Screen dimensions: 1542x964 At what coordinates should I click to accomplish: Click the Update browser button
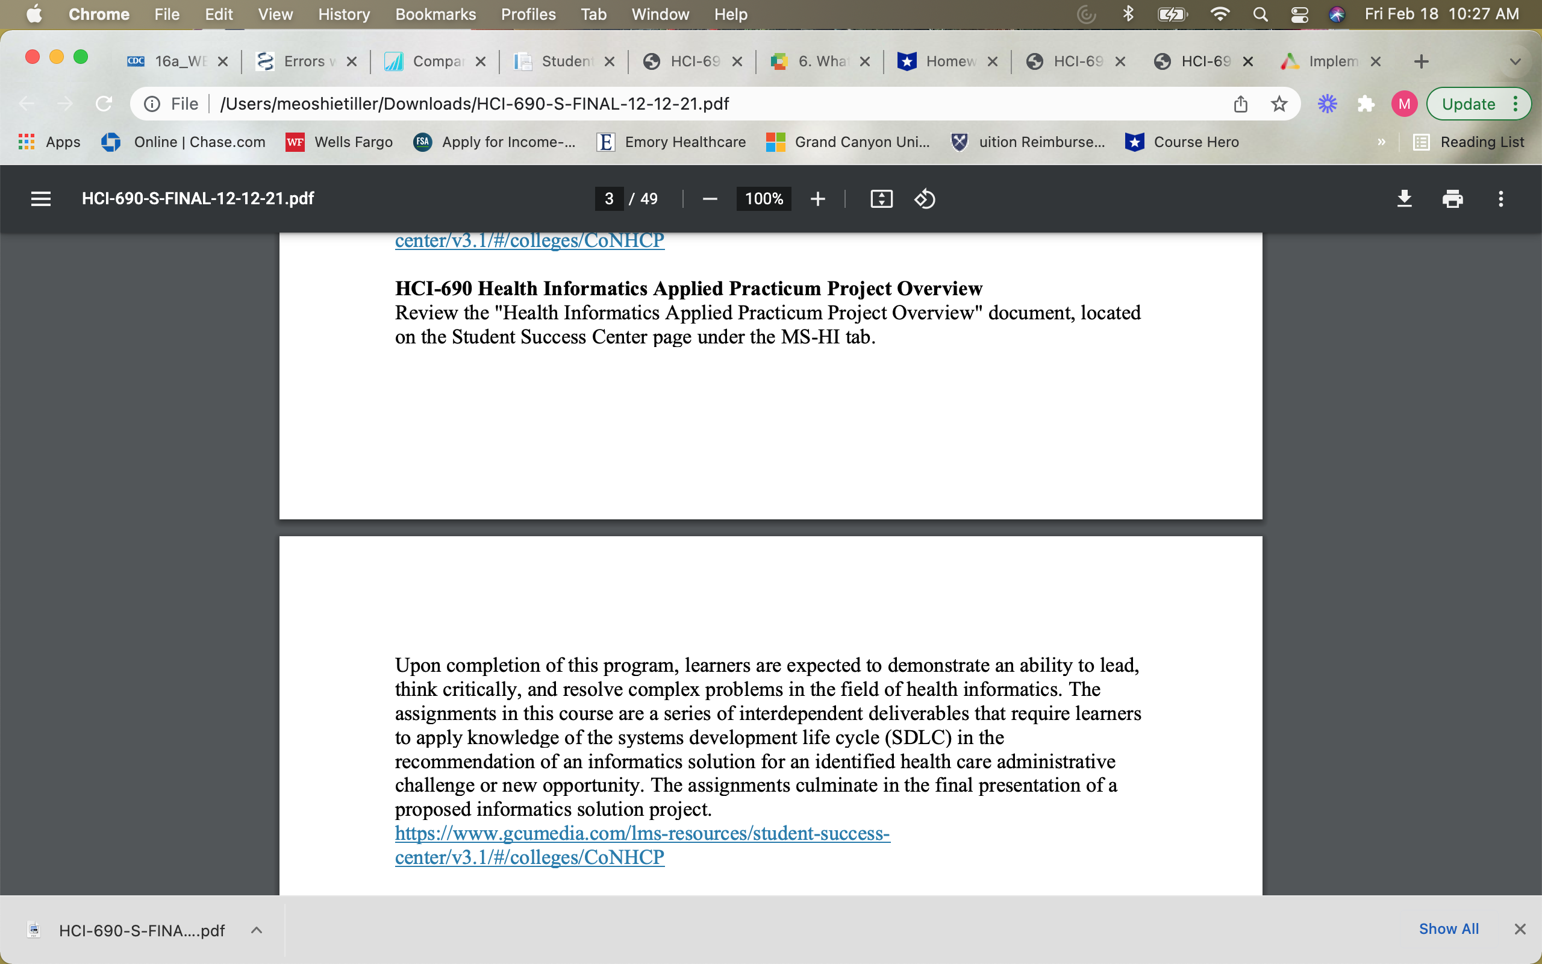coord(1469,103)
